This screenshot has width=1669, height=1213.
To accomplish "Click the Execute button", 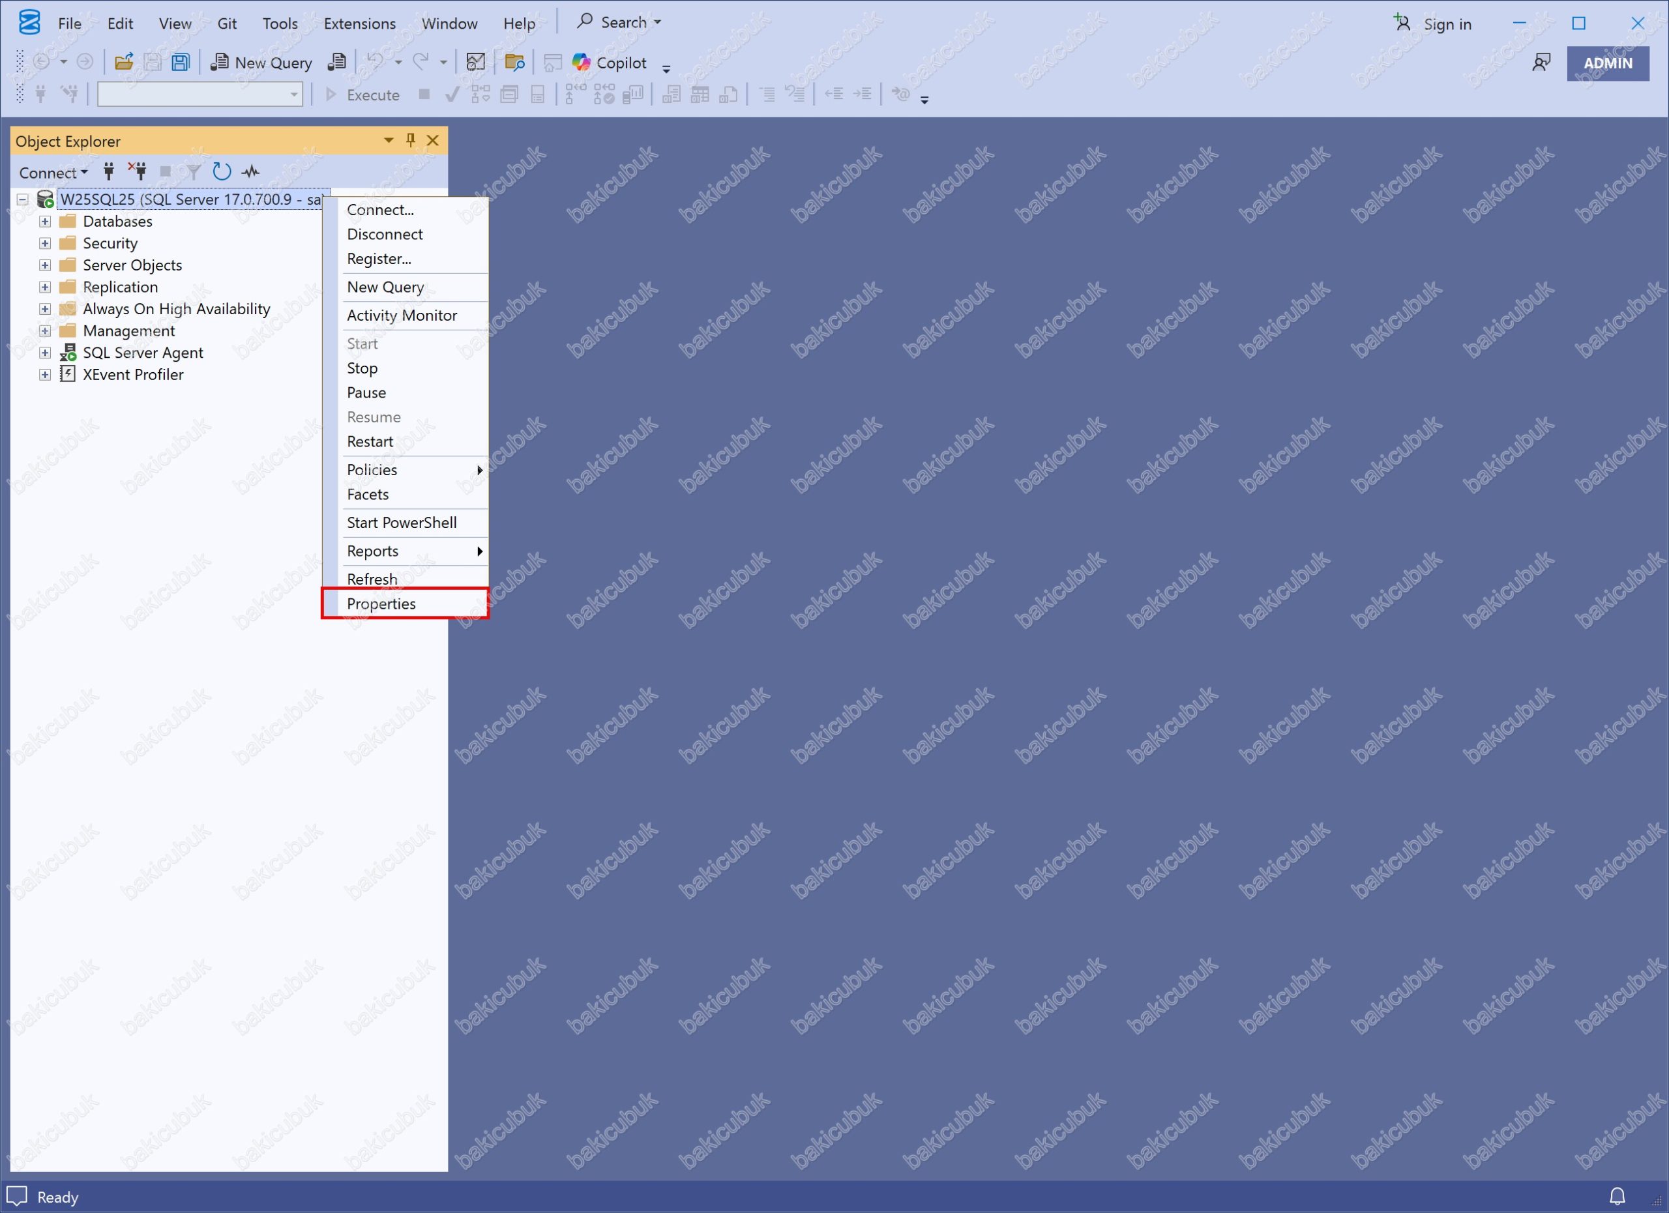I will (362, 94).
